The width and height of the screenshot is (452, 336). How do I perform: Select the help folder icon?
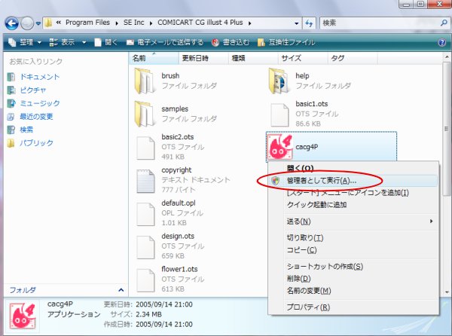click(279, 81)
